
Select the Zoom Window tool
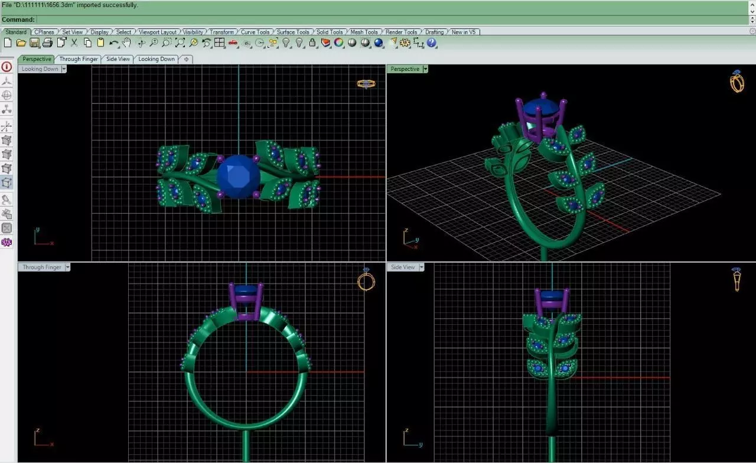[x=167, y=43]
